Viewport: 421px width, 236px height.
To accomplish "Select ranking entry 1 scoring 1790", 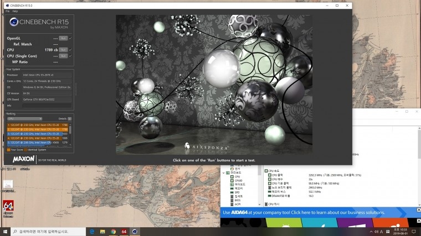I will click(x=37, y=125).
